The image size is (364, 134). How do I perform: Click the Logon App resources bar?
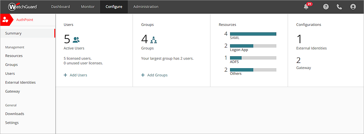(x=253, y=46)
